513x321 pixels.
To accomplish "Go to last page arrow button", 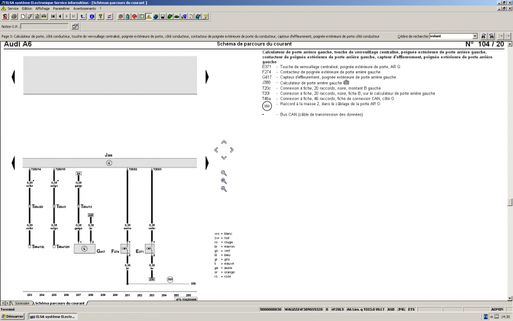I will (74, 17).
